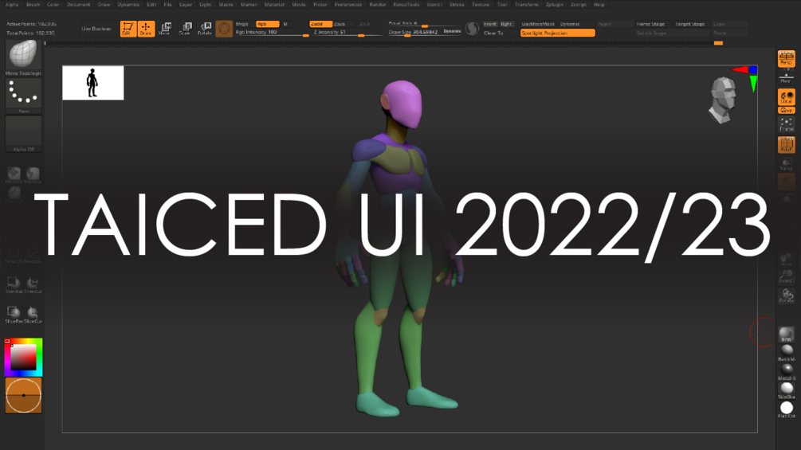Adjust the Rgb Intensity slider
801x450 pixels.
tap(272, 32)
